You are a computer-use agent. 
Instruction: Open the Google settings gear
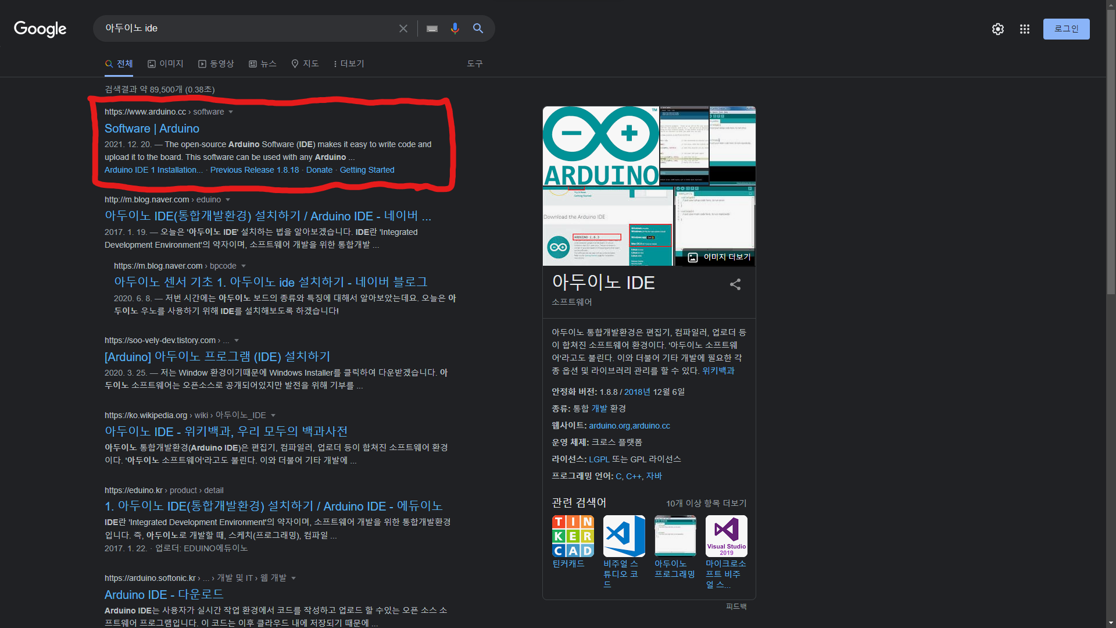point(997,29)
